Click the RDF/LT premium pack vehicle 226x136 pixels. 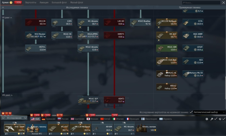click(167, 87)
